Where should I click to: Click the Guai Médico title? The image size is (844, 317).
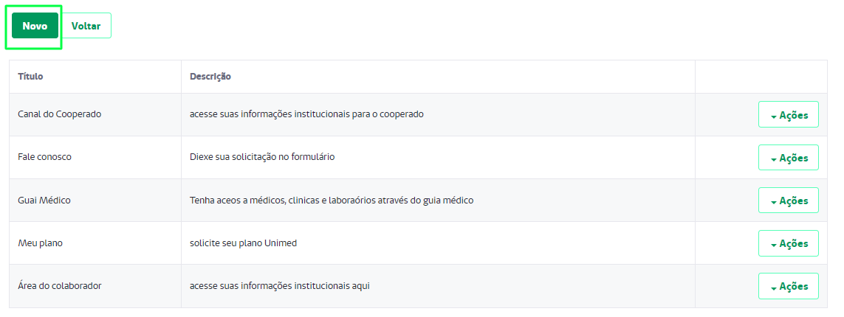coord(44,200)
